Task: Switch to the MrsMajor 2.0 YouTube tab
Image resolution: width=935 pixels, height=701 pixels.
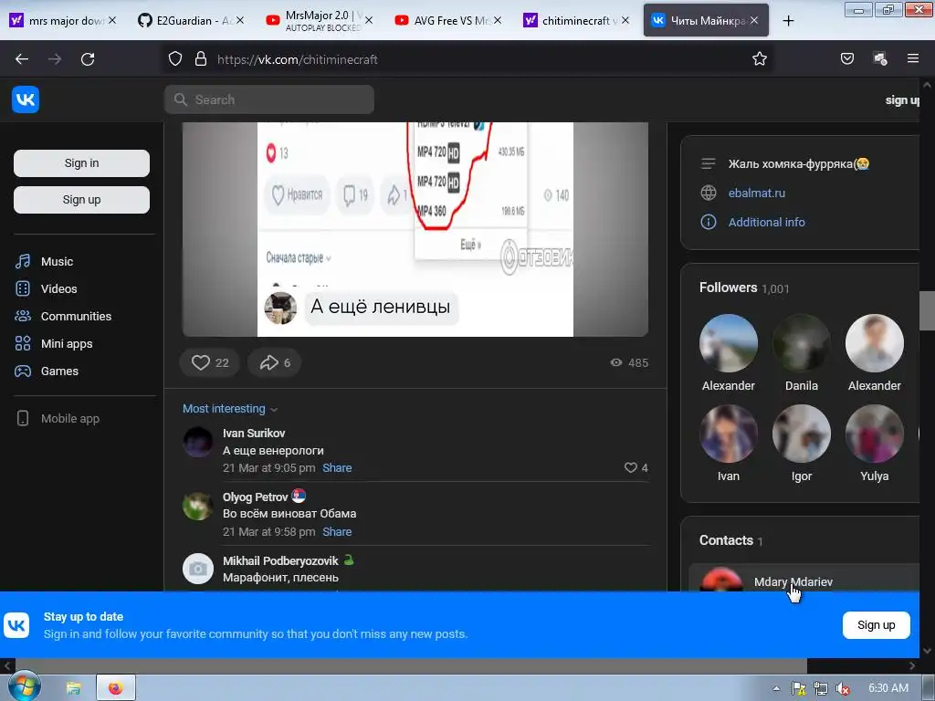Action: pos(318,21)
